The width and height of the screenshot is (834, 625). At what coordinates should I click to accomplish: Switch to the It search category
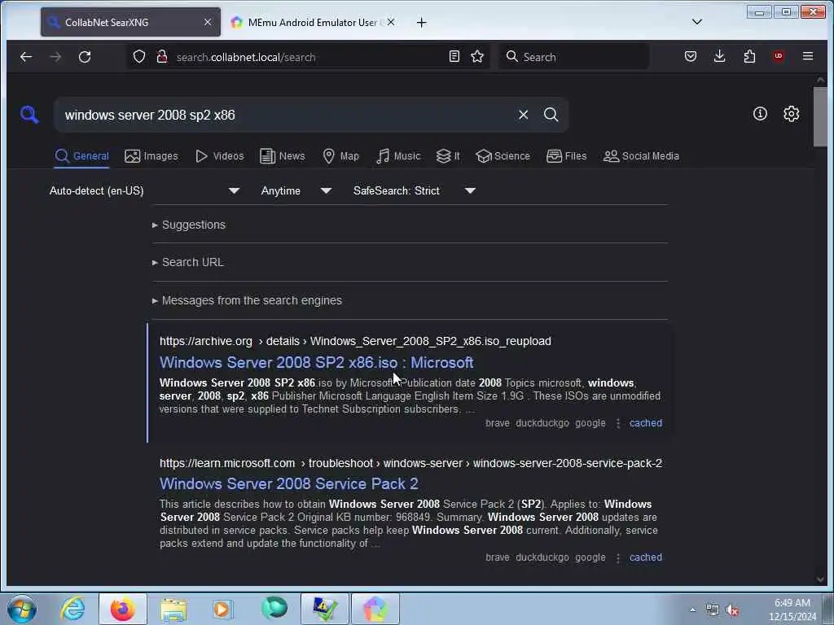pos(448,156)
